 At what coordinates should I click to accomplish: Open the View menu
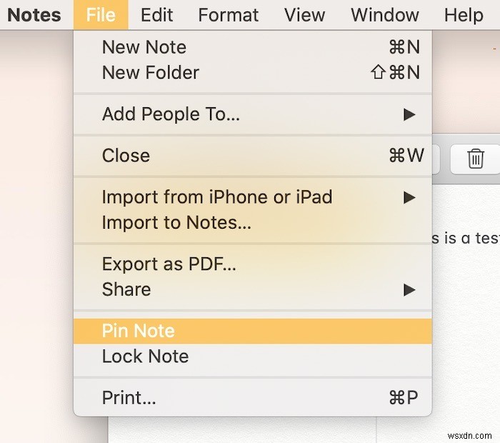(304, 15)
